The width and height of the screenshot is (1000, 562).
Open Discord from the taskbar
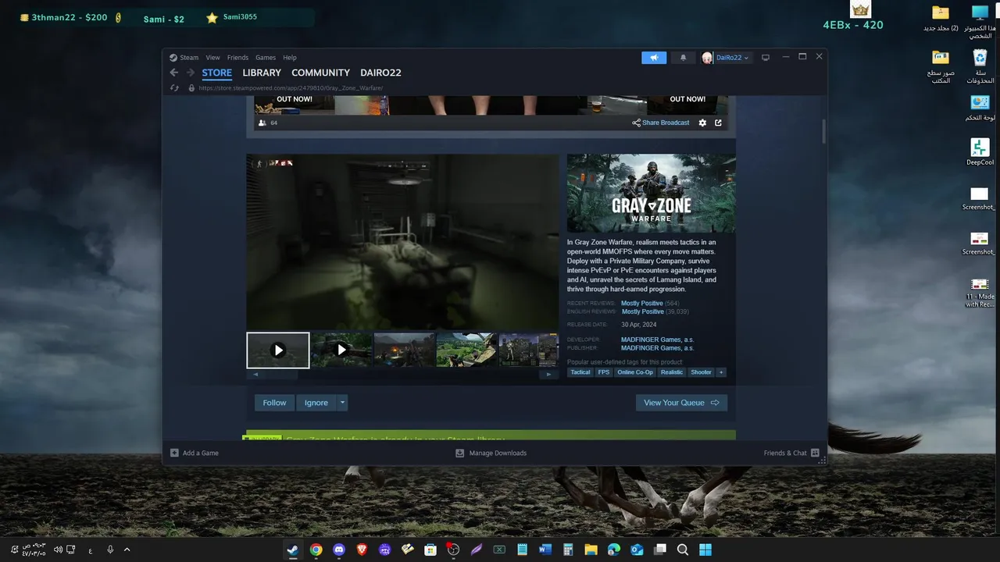pyautogui.click(x=338, y=550)
